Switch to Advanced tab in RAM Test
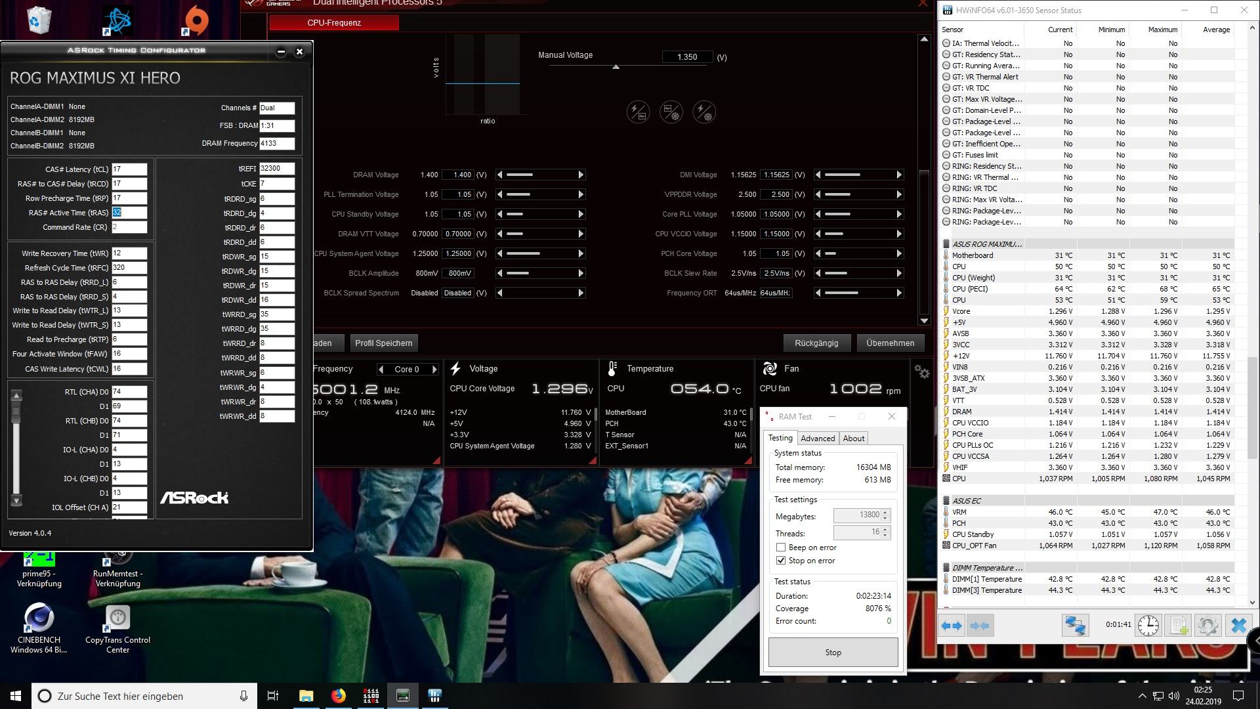 pos(817,438)
